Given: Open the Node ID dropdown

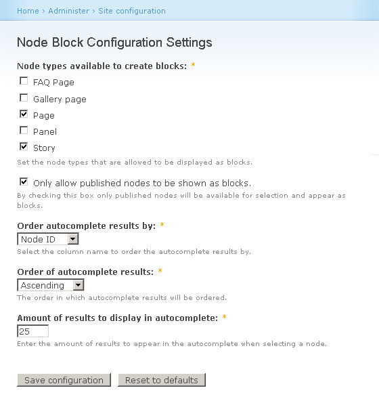Looking at the screenshot, I should tap(48, 239).
